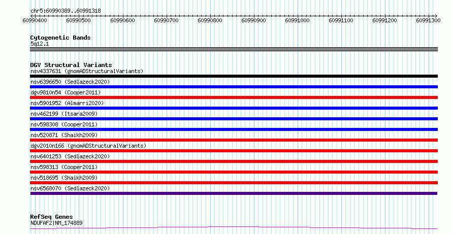Open variant nsv6401253 (Sedlazeck2020) label
Viewport: 452px width, 234px height.
tap(70, 156)
